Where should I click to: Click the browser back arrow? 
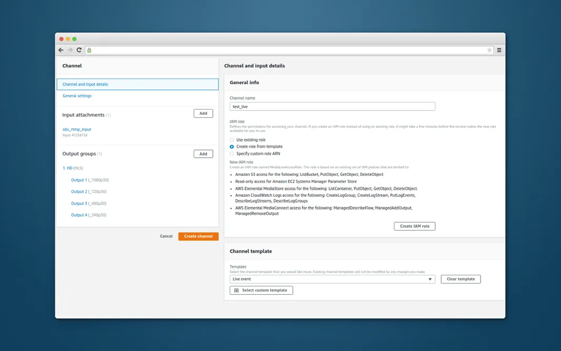pos(60,49)
